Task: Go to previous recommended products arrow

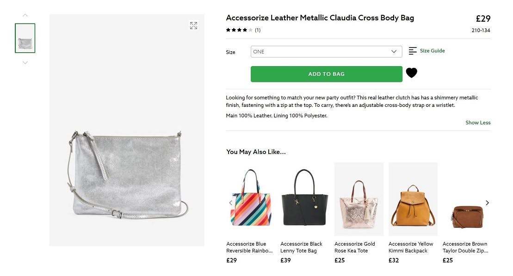Action: pyautogui.click(x=230, y=202)
